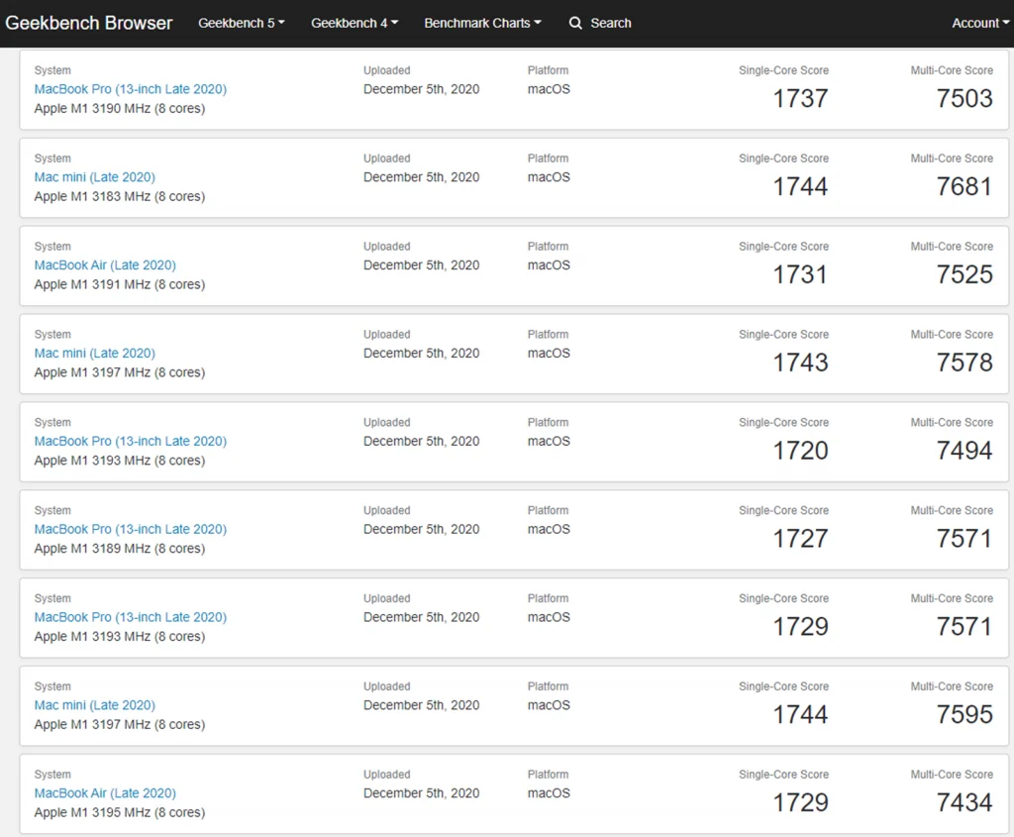Open MacBook Pro result scoring 7494
Viewport: 1014px width, 837px height.
pyautogui.click(x=131, y=441)
